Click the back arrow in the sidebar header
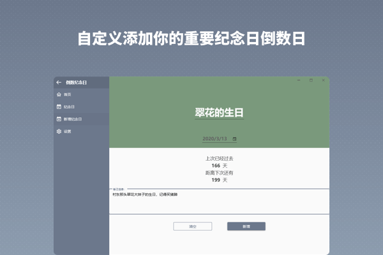Viewport: 383px width, 255px height. (59, 82)
